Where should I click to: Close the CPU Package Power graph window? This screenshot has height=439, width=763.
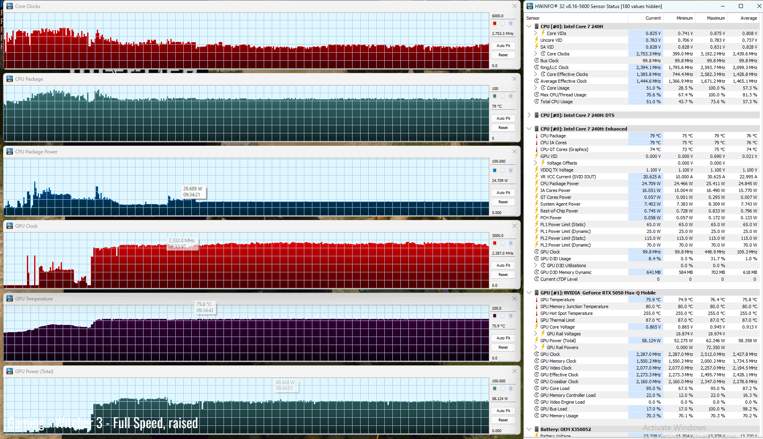coord(515,151)
